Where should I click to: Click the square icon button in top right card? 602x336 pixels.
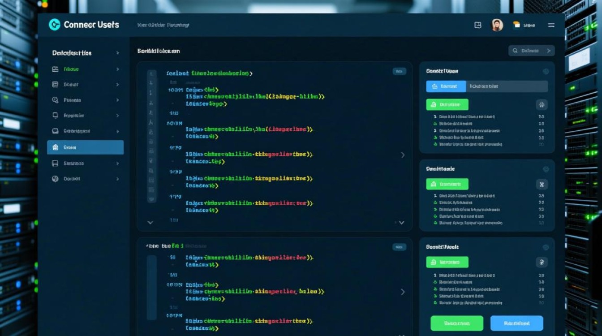coord(542,105)
